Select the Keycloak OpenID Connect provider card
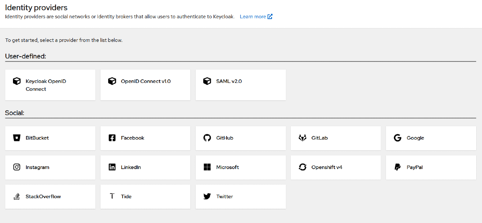Viewport: 482px width, 223px height. 50,85
